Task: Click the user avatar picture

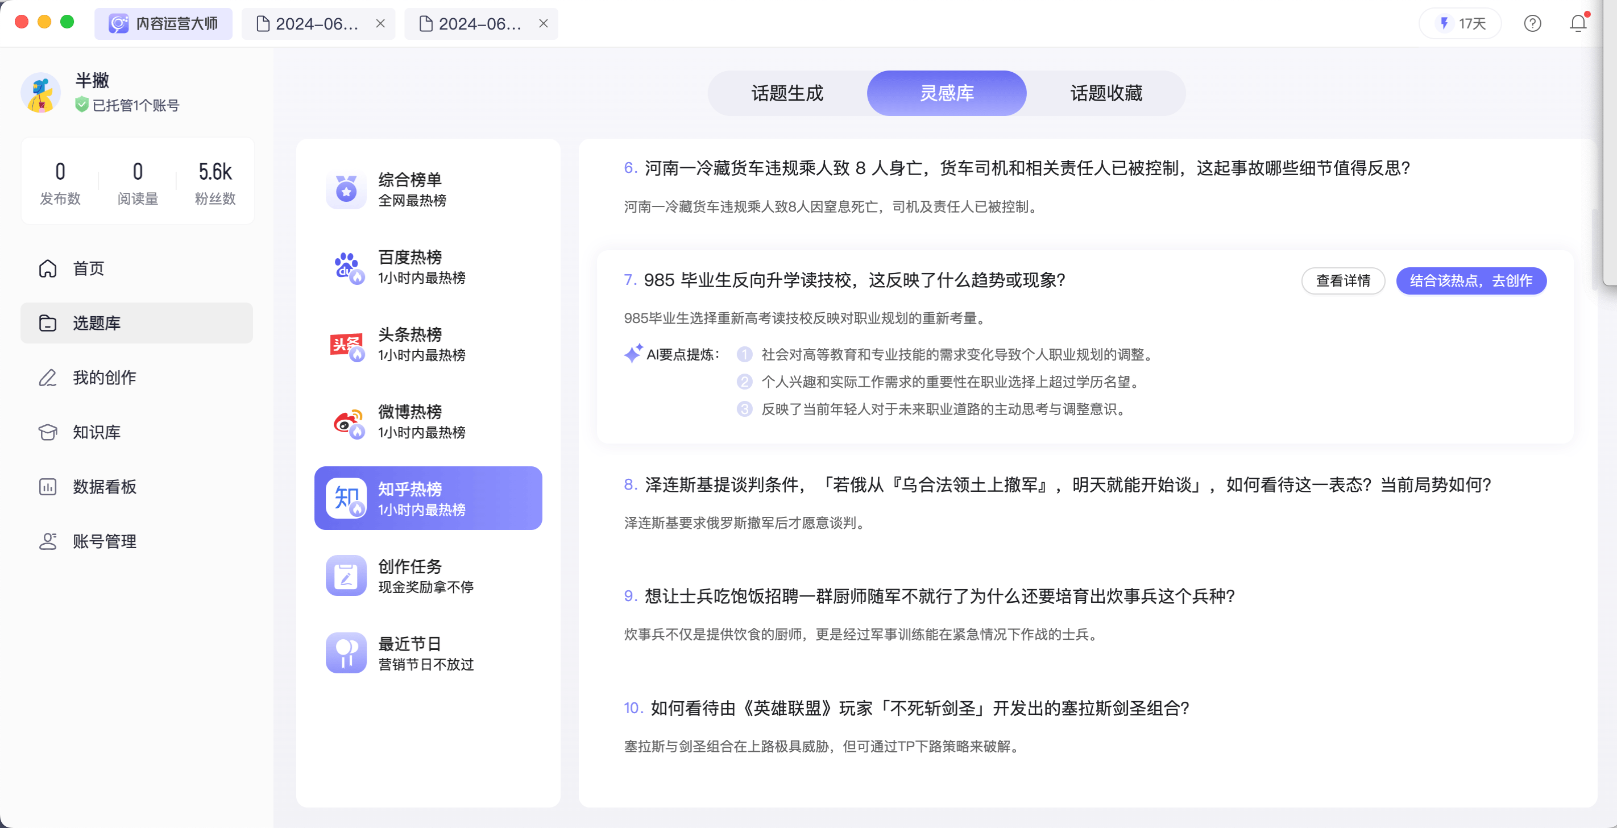Action: tap(42, 93)
